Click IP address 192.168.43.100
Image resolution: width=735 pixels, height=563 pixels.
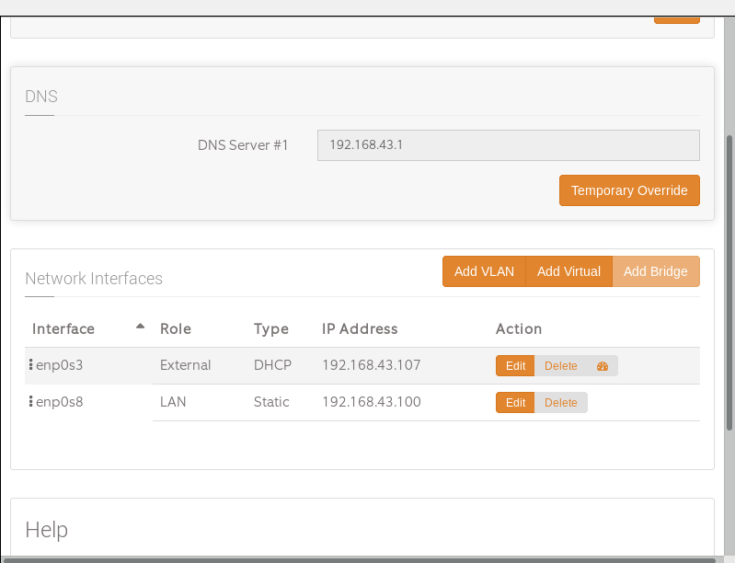tap(372, 402)
